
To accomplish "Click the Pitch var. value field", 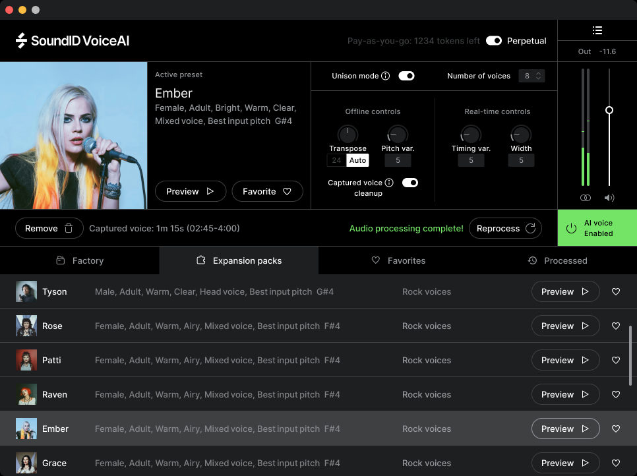I will click(x=398, y=160).
